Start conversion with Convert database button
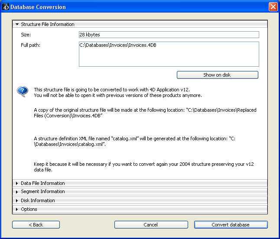The image size is (280, 239). click(x=231, y=225)
